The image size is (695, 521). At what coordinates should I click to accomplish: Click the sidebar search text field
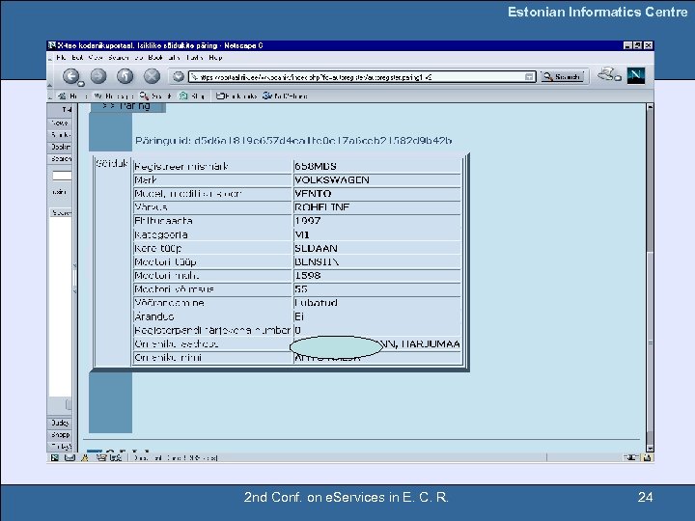(x=62, y=176)
